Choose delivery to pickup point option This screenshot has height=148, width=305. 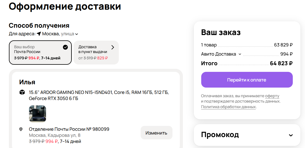[x=96, y=53]
